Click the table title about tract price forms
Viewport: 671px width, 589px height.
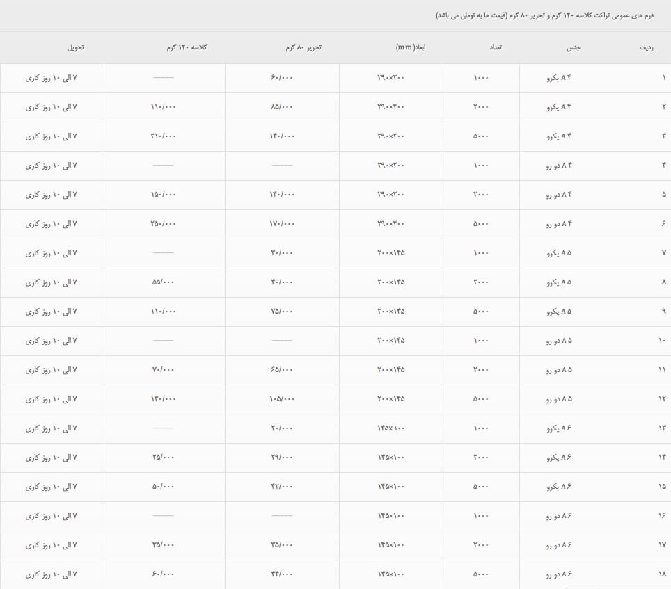pyautogui.click(x=545, y=16)
